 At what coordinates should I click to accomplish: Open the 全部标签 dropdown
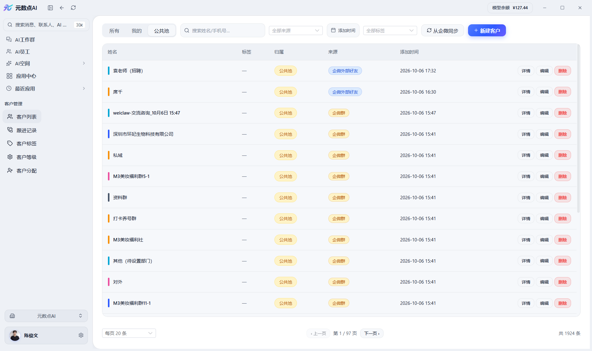pos(390,30)
